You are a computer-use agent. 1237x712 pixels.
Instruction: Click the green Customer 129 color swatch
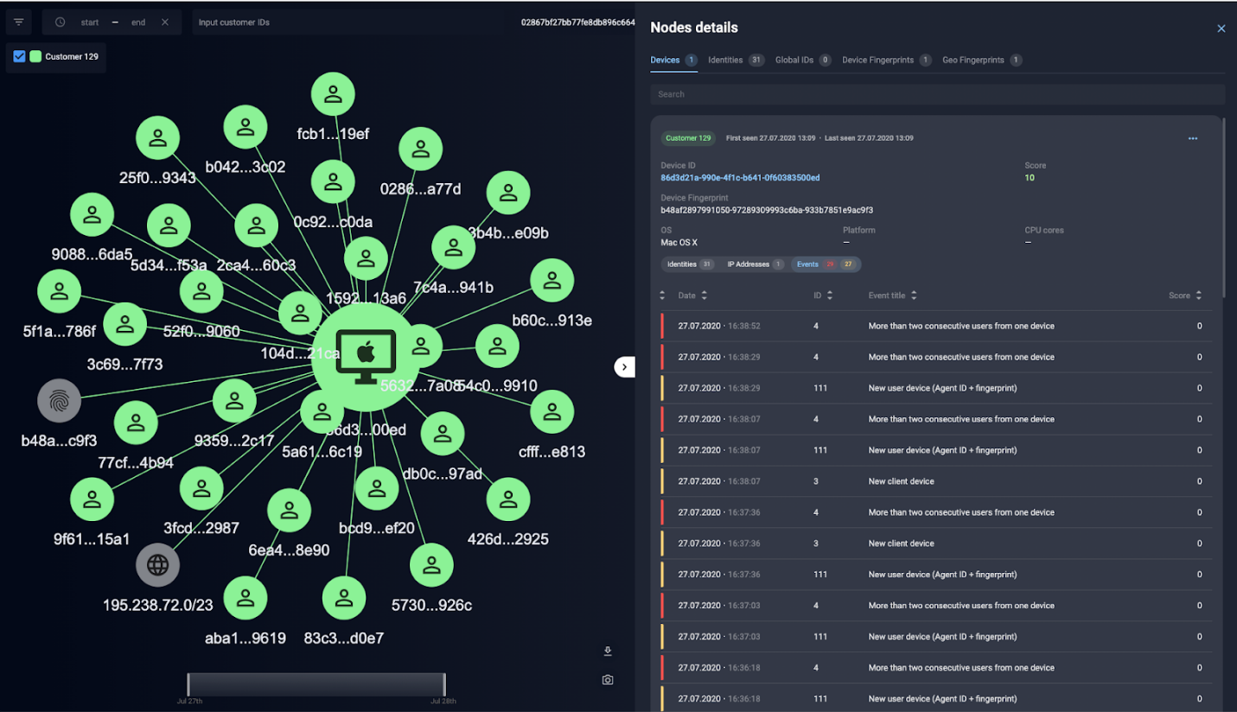click(35, 57)
